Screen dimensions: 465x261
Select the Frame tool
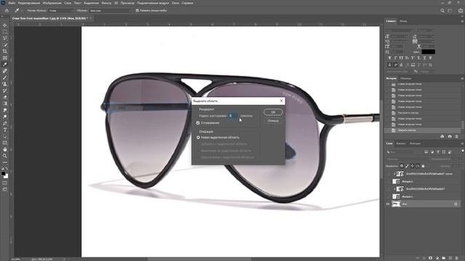(5, 58)
